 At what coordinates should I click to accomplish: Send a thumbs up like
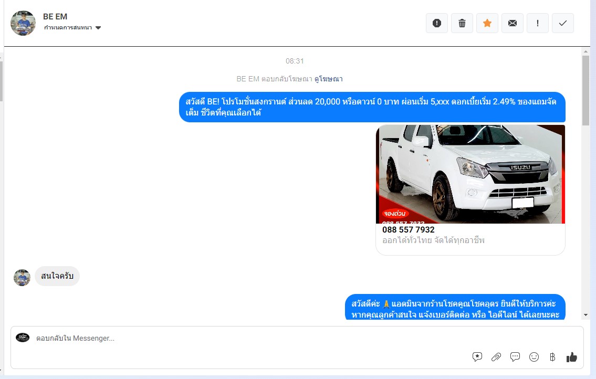572,357
